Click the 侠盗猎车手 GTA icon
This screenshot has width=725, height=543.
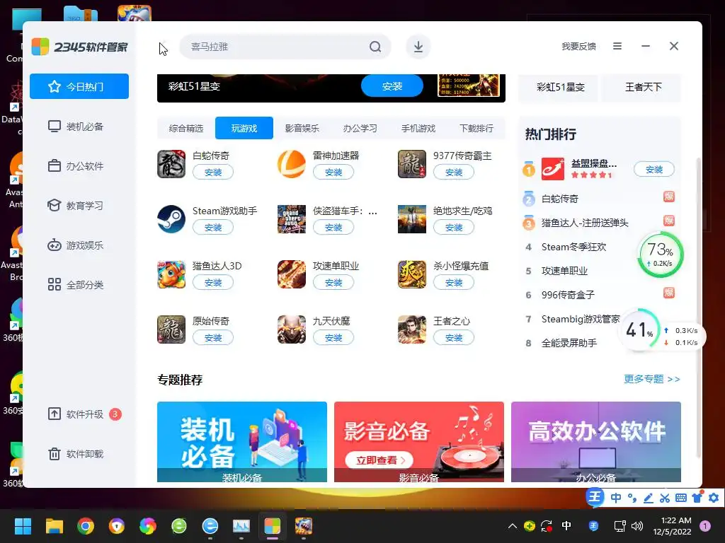click(x=291, y=219)
